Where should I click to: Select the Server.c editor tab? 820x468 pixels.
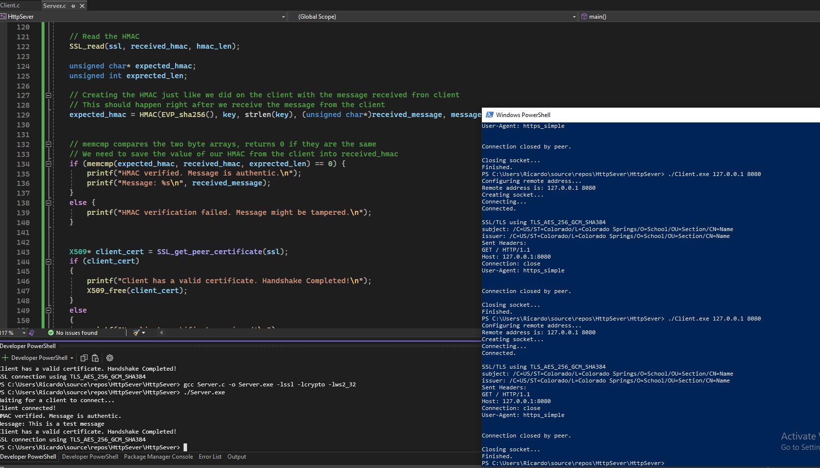point(55,6)
